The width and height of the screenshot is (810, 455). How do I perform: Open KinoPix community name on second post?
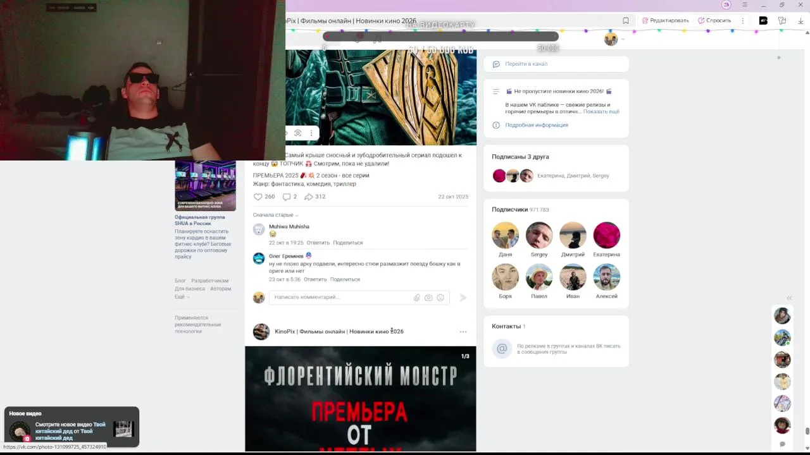pos(339,332)
